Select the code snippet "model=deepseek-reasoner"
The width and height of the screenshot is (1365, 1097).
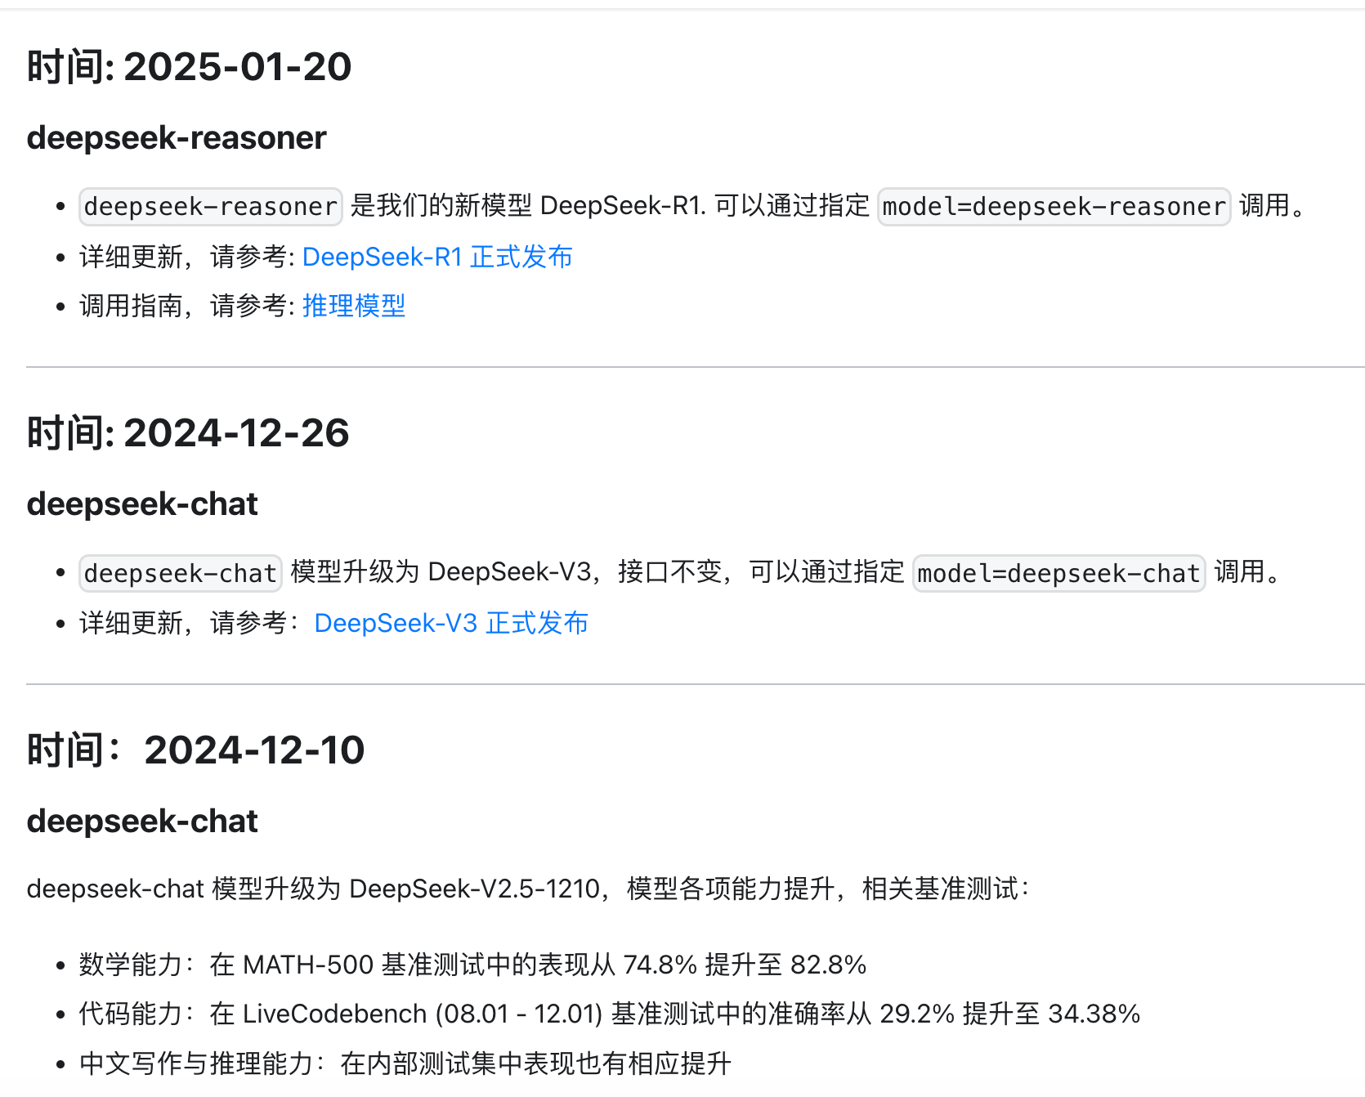1054,206
